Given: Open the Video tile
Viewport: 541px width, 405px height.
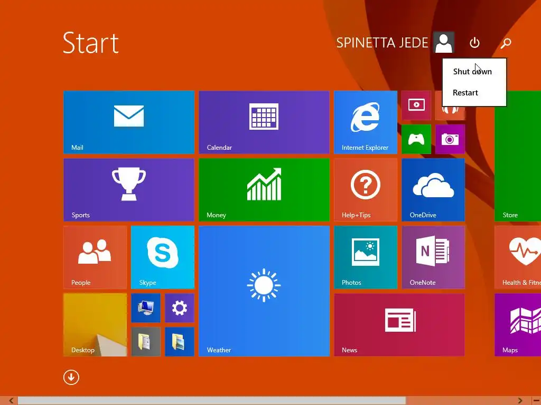Looking at the screenshot, I should click(416, 105).
